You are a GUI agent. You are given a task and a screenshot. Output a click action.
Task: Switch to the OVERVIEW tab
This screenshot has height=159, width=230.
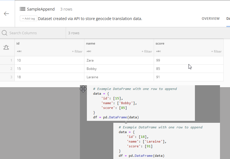pos(211,19)
